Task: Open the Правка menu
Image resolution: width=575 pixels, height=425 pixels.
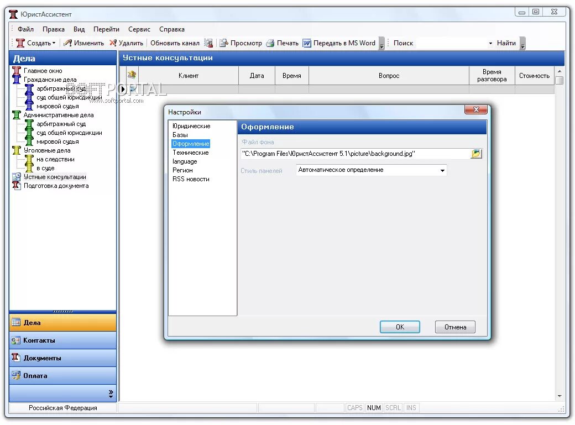Action: (54, 29)
